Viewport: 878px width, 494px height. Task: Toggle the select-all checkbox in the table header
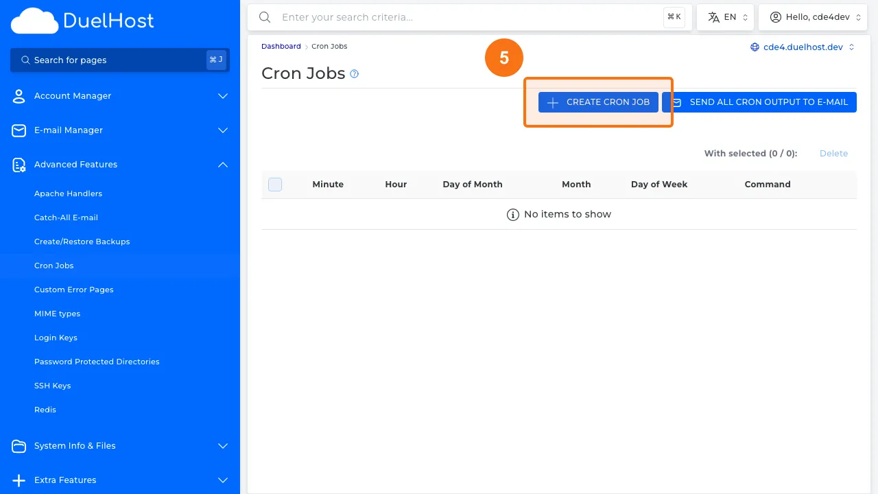coord(274,184)
